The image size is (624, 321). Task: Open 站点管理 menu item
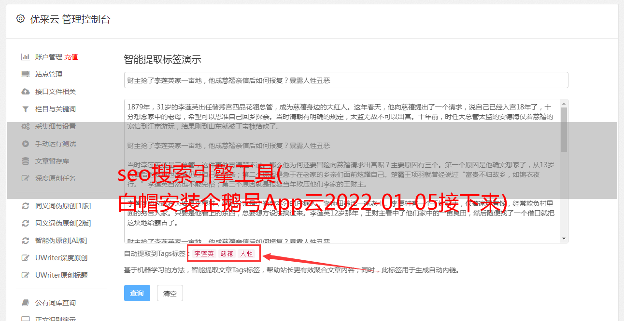click(49, 74)
